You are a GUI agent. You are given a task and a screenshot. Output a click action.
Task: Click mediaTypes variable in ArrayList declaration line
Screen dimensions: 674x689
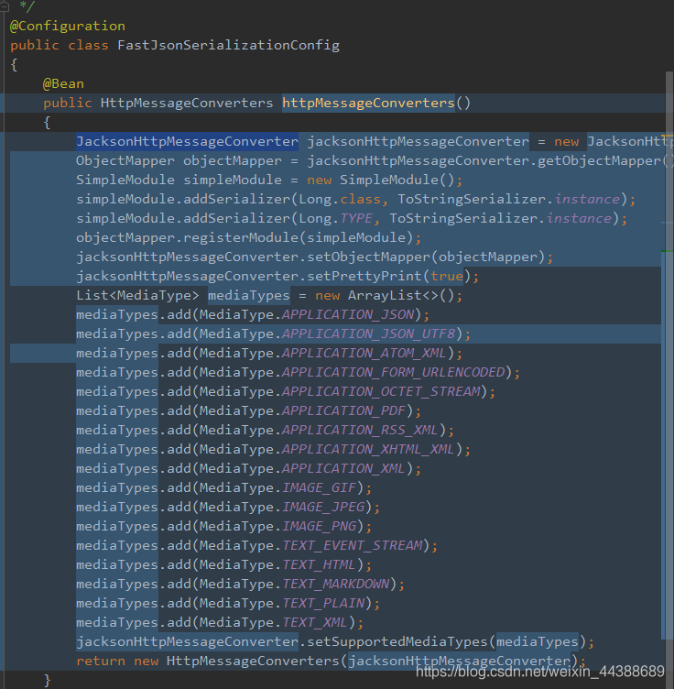[x=249, y=295]
